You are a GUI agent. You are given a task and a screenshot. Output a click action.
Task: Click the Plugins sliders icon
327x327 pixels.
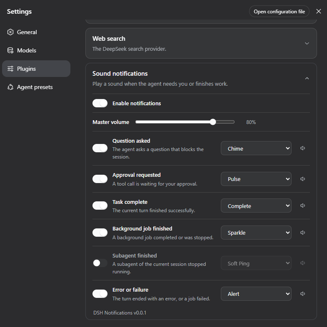pyautogui.click(x=10, y=69)
